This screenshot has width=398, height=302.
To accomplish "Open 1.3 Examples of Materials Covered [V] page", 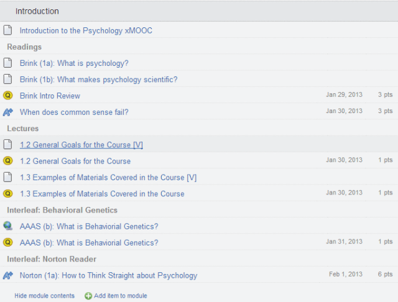I will pyautogui.click(x=108, y=177).
